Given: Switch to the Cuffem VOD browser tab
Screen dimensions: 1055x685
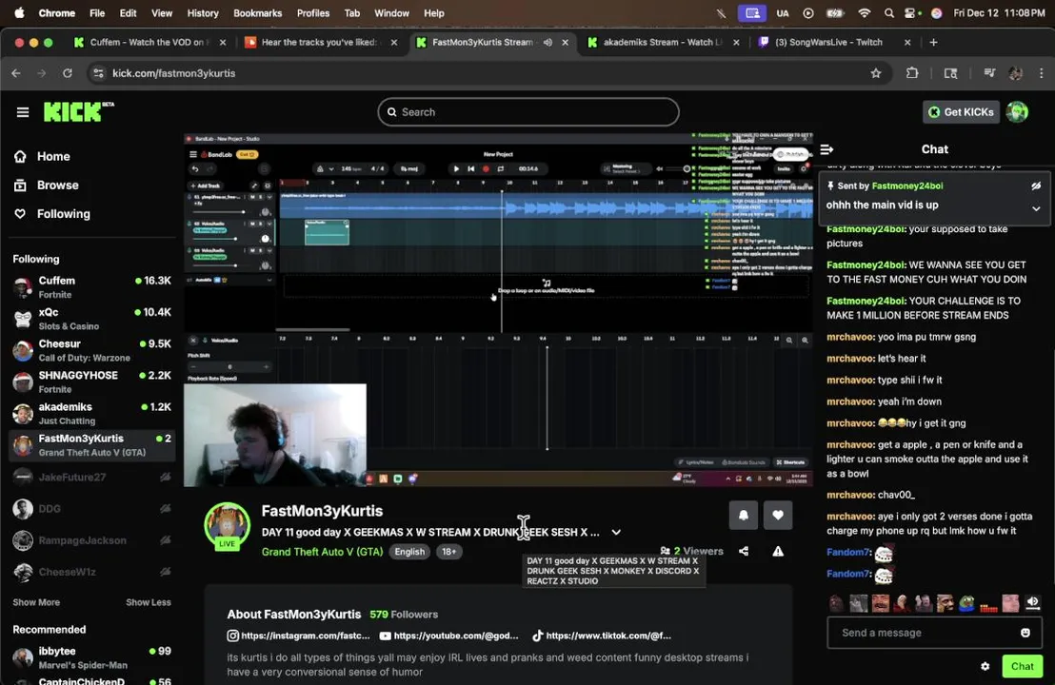Looking at the screenshot, I should pyautogui.click(x=150, y=43).
